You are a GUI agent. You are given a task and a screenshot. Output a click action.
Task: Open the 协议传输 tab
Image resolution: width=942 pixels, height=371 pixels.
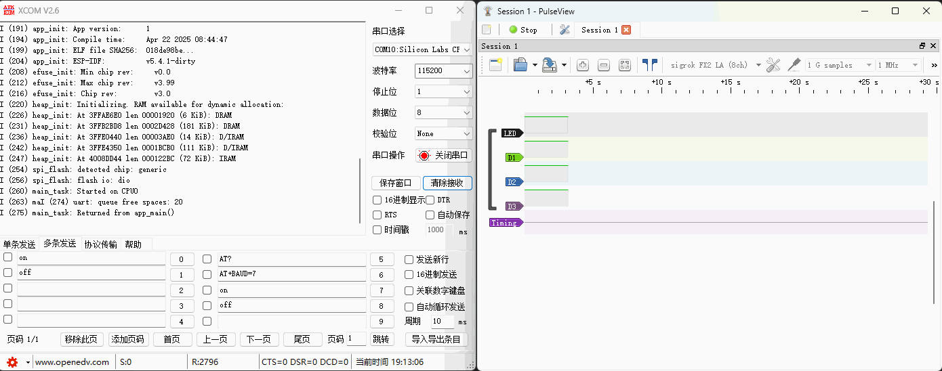[100, 244]
